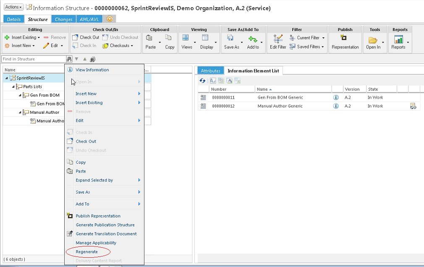Image resolution: width=424 pixels, height=267 pixels.
Task: Jump to next find result arrow
Action: (x=76, y=59)
